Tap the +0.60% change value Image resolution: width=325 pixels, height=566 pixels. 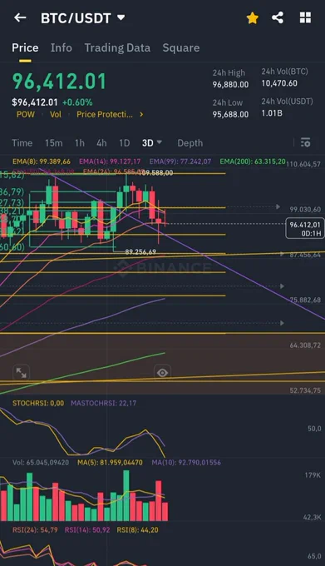pos(77,102)
